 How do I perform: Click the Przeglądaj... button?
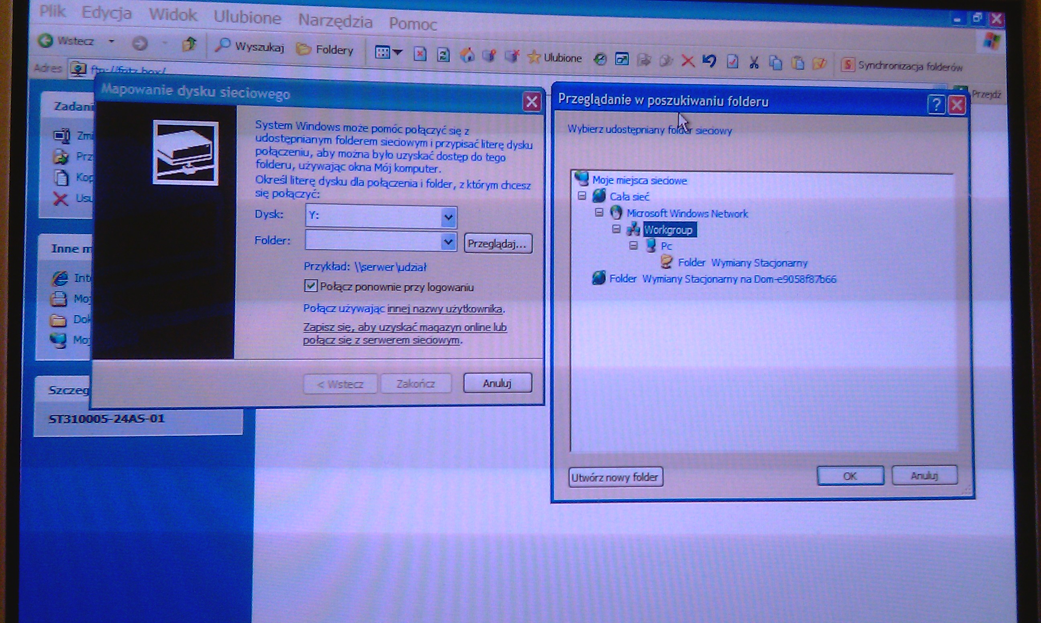tap(498, 244)
